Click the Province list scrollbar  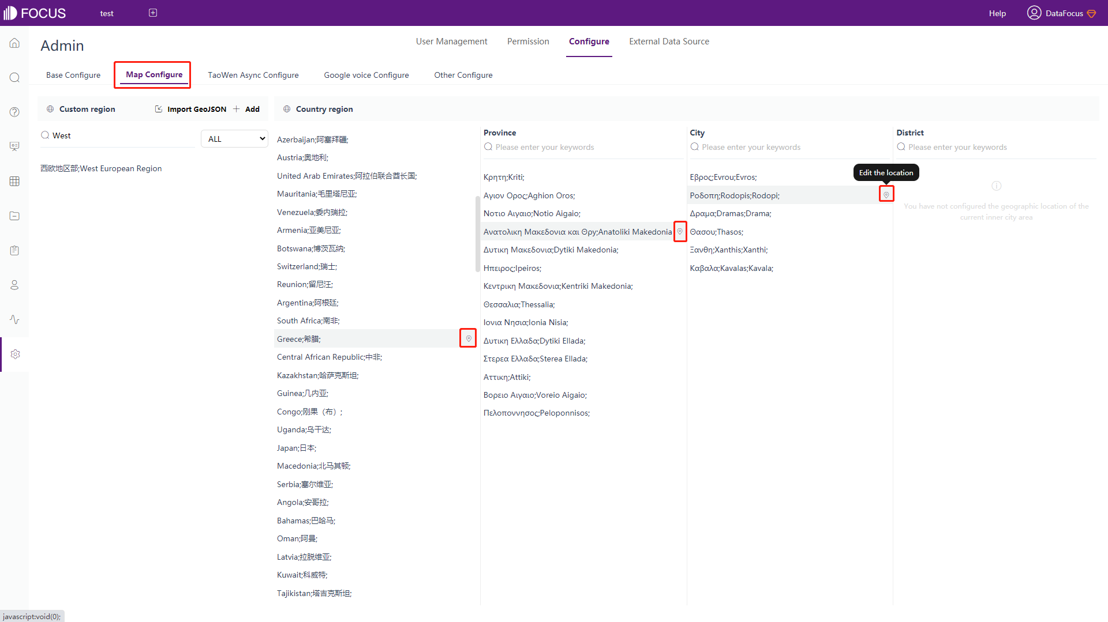tap(477, 233)
